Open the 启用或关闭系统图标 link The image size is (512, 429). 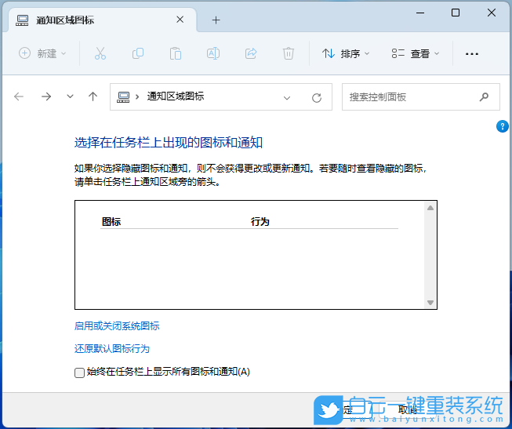coord(117,326)
